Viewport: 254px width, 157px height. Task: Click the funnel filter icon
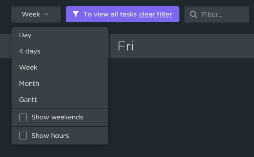[76, 14]
